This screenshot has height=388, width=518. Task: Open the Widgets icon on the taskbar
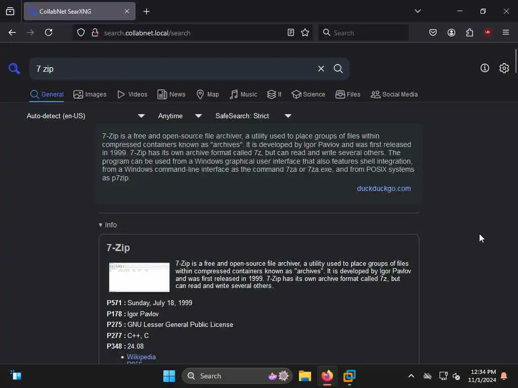[x=16, y=375]
